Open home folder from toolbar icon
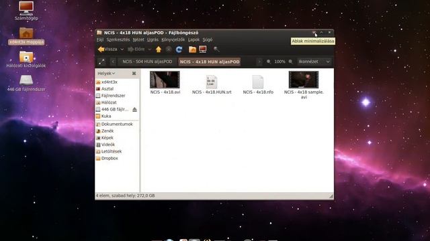Screen dimensions: 430x241 point(193,50)
